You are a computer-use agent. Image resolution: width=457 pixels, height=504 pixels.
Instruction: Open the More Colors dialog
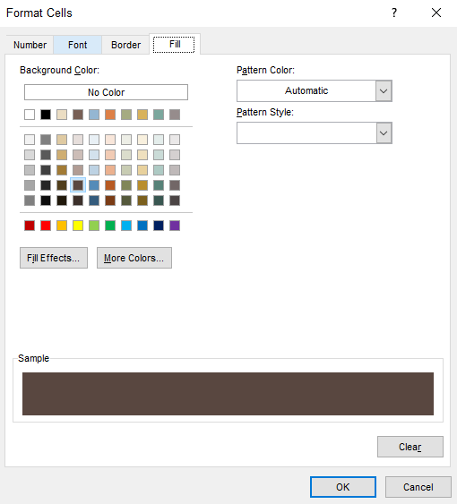(x=134, y=258)
